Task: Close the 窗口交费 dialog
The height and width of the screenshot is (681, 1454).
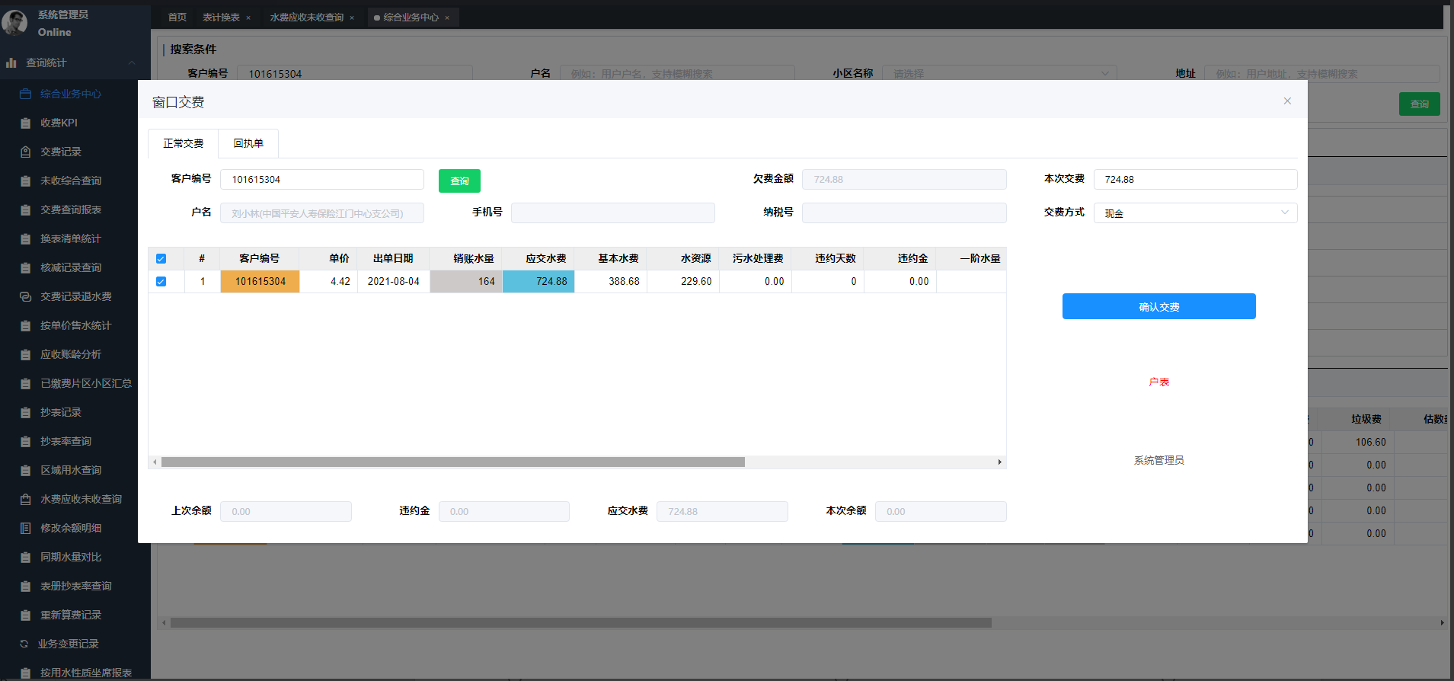Action: (x=1287, y=101)
